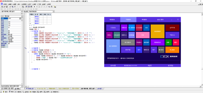203x93 pixels.
Task: Click the Find magnifier toolbar icon
Action: coord(23,7)
